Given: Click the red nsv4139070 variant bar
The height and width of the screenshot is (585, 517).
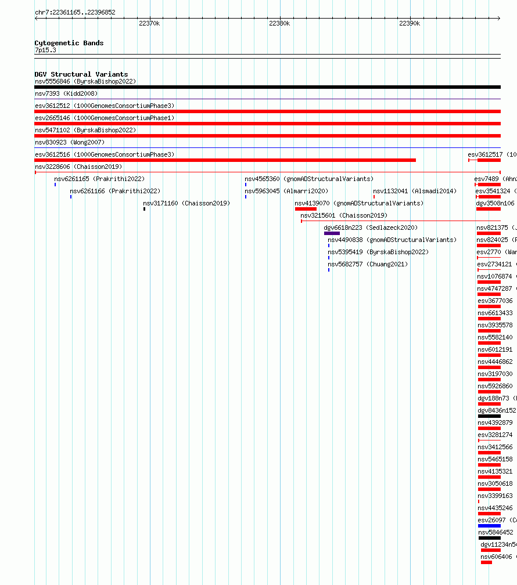Looking at the screenshot, I should coord(306,209).
